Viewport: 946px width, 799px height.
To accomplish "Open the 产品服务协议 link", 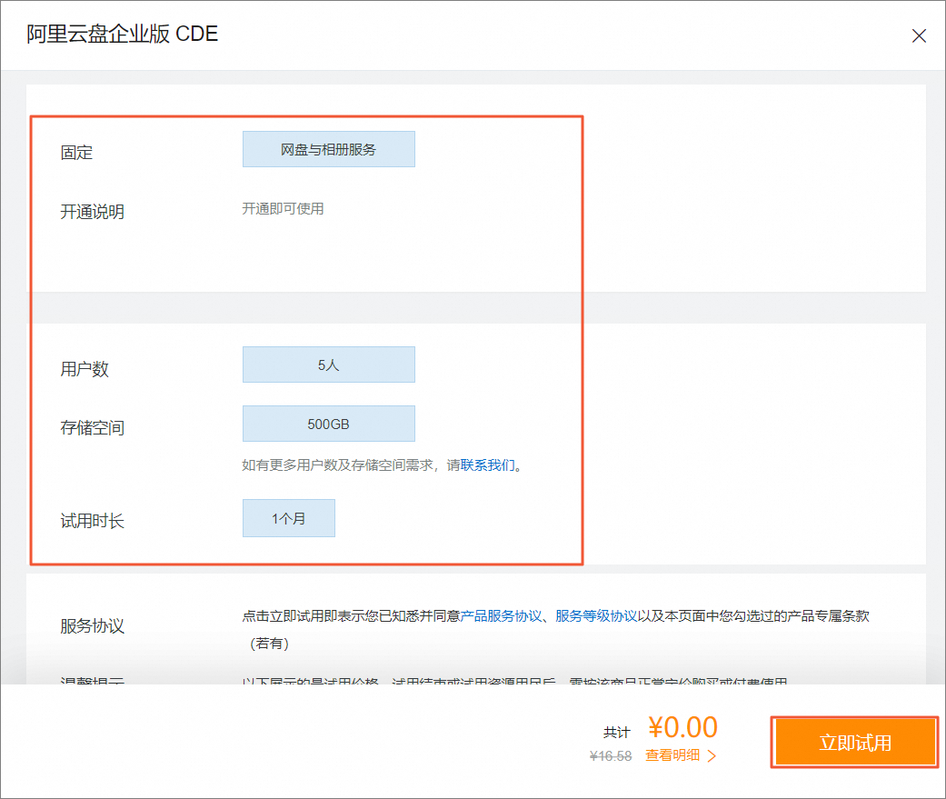I will [501, 616].
